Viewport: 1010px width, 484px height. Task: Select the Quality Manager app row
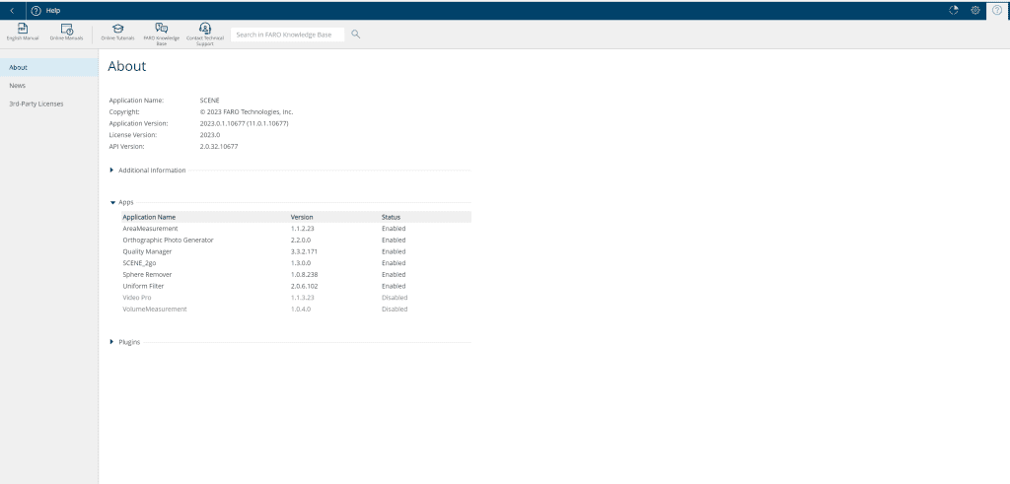[147, 251]
